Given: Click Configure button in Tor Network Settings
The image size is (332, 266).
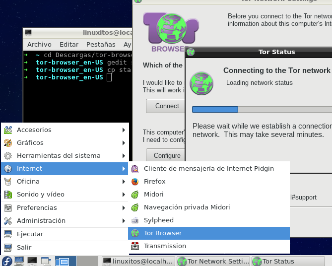Looking at the screenshot, I should pyautogui.click(x=166, y=155).
